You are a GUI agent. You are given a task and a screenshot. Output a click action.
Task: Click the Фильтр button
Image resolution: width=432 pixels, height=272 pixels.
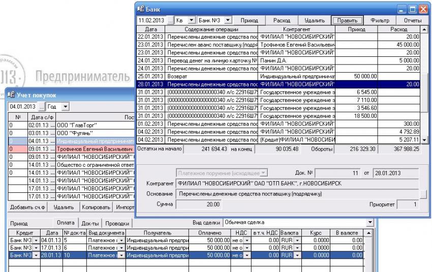coord(381,20)
